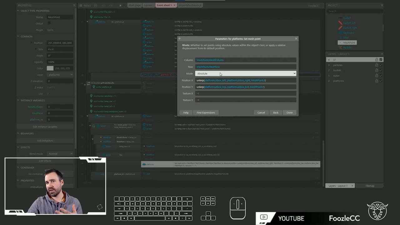
Task: Click the Edit Behaviors link
Action: coord(45,141)
